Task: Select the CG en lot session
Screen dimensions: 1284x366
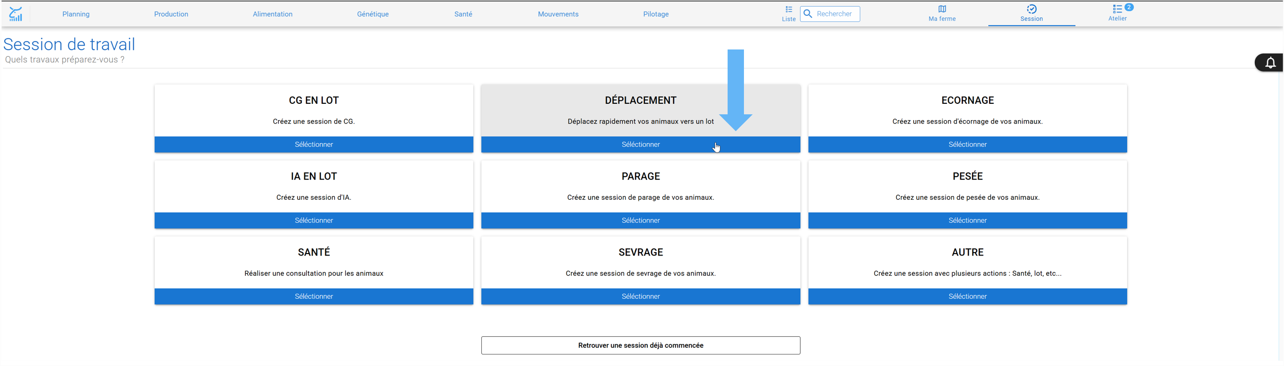Action: pyautogui.click(x=314, y=145)
